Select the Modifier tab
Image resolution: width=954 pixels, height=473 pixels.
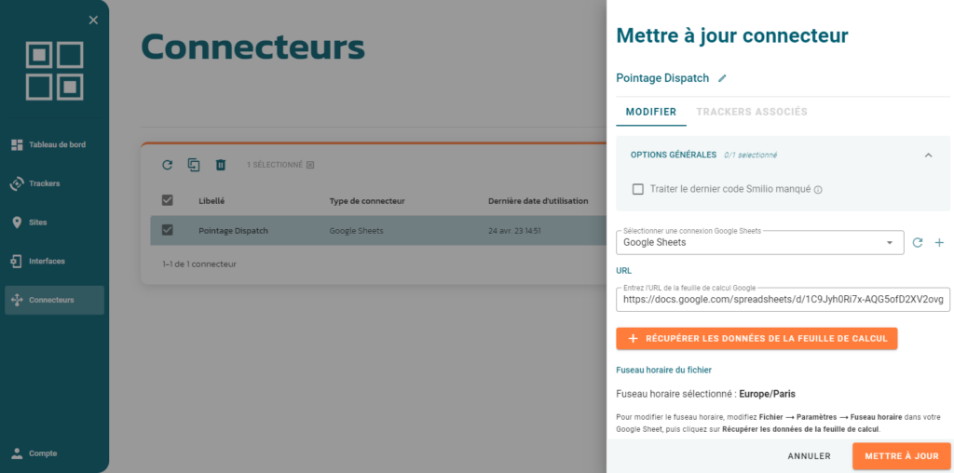[x=651, y=112]
